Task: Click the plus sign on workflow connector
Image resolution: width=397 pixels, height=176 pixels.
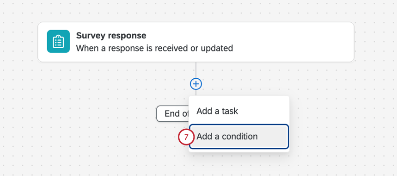Action: [196, 84]
